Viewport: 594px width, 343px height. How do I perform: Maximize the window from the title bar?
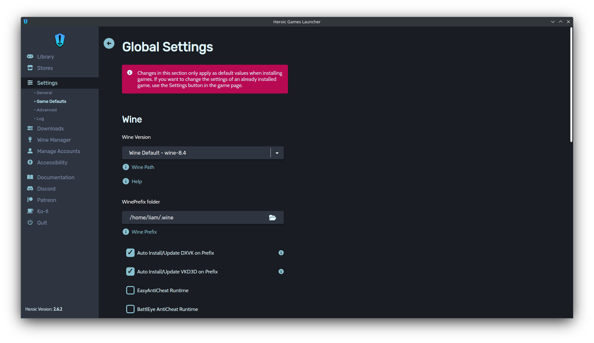pos(561,22)
